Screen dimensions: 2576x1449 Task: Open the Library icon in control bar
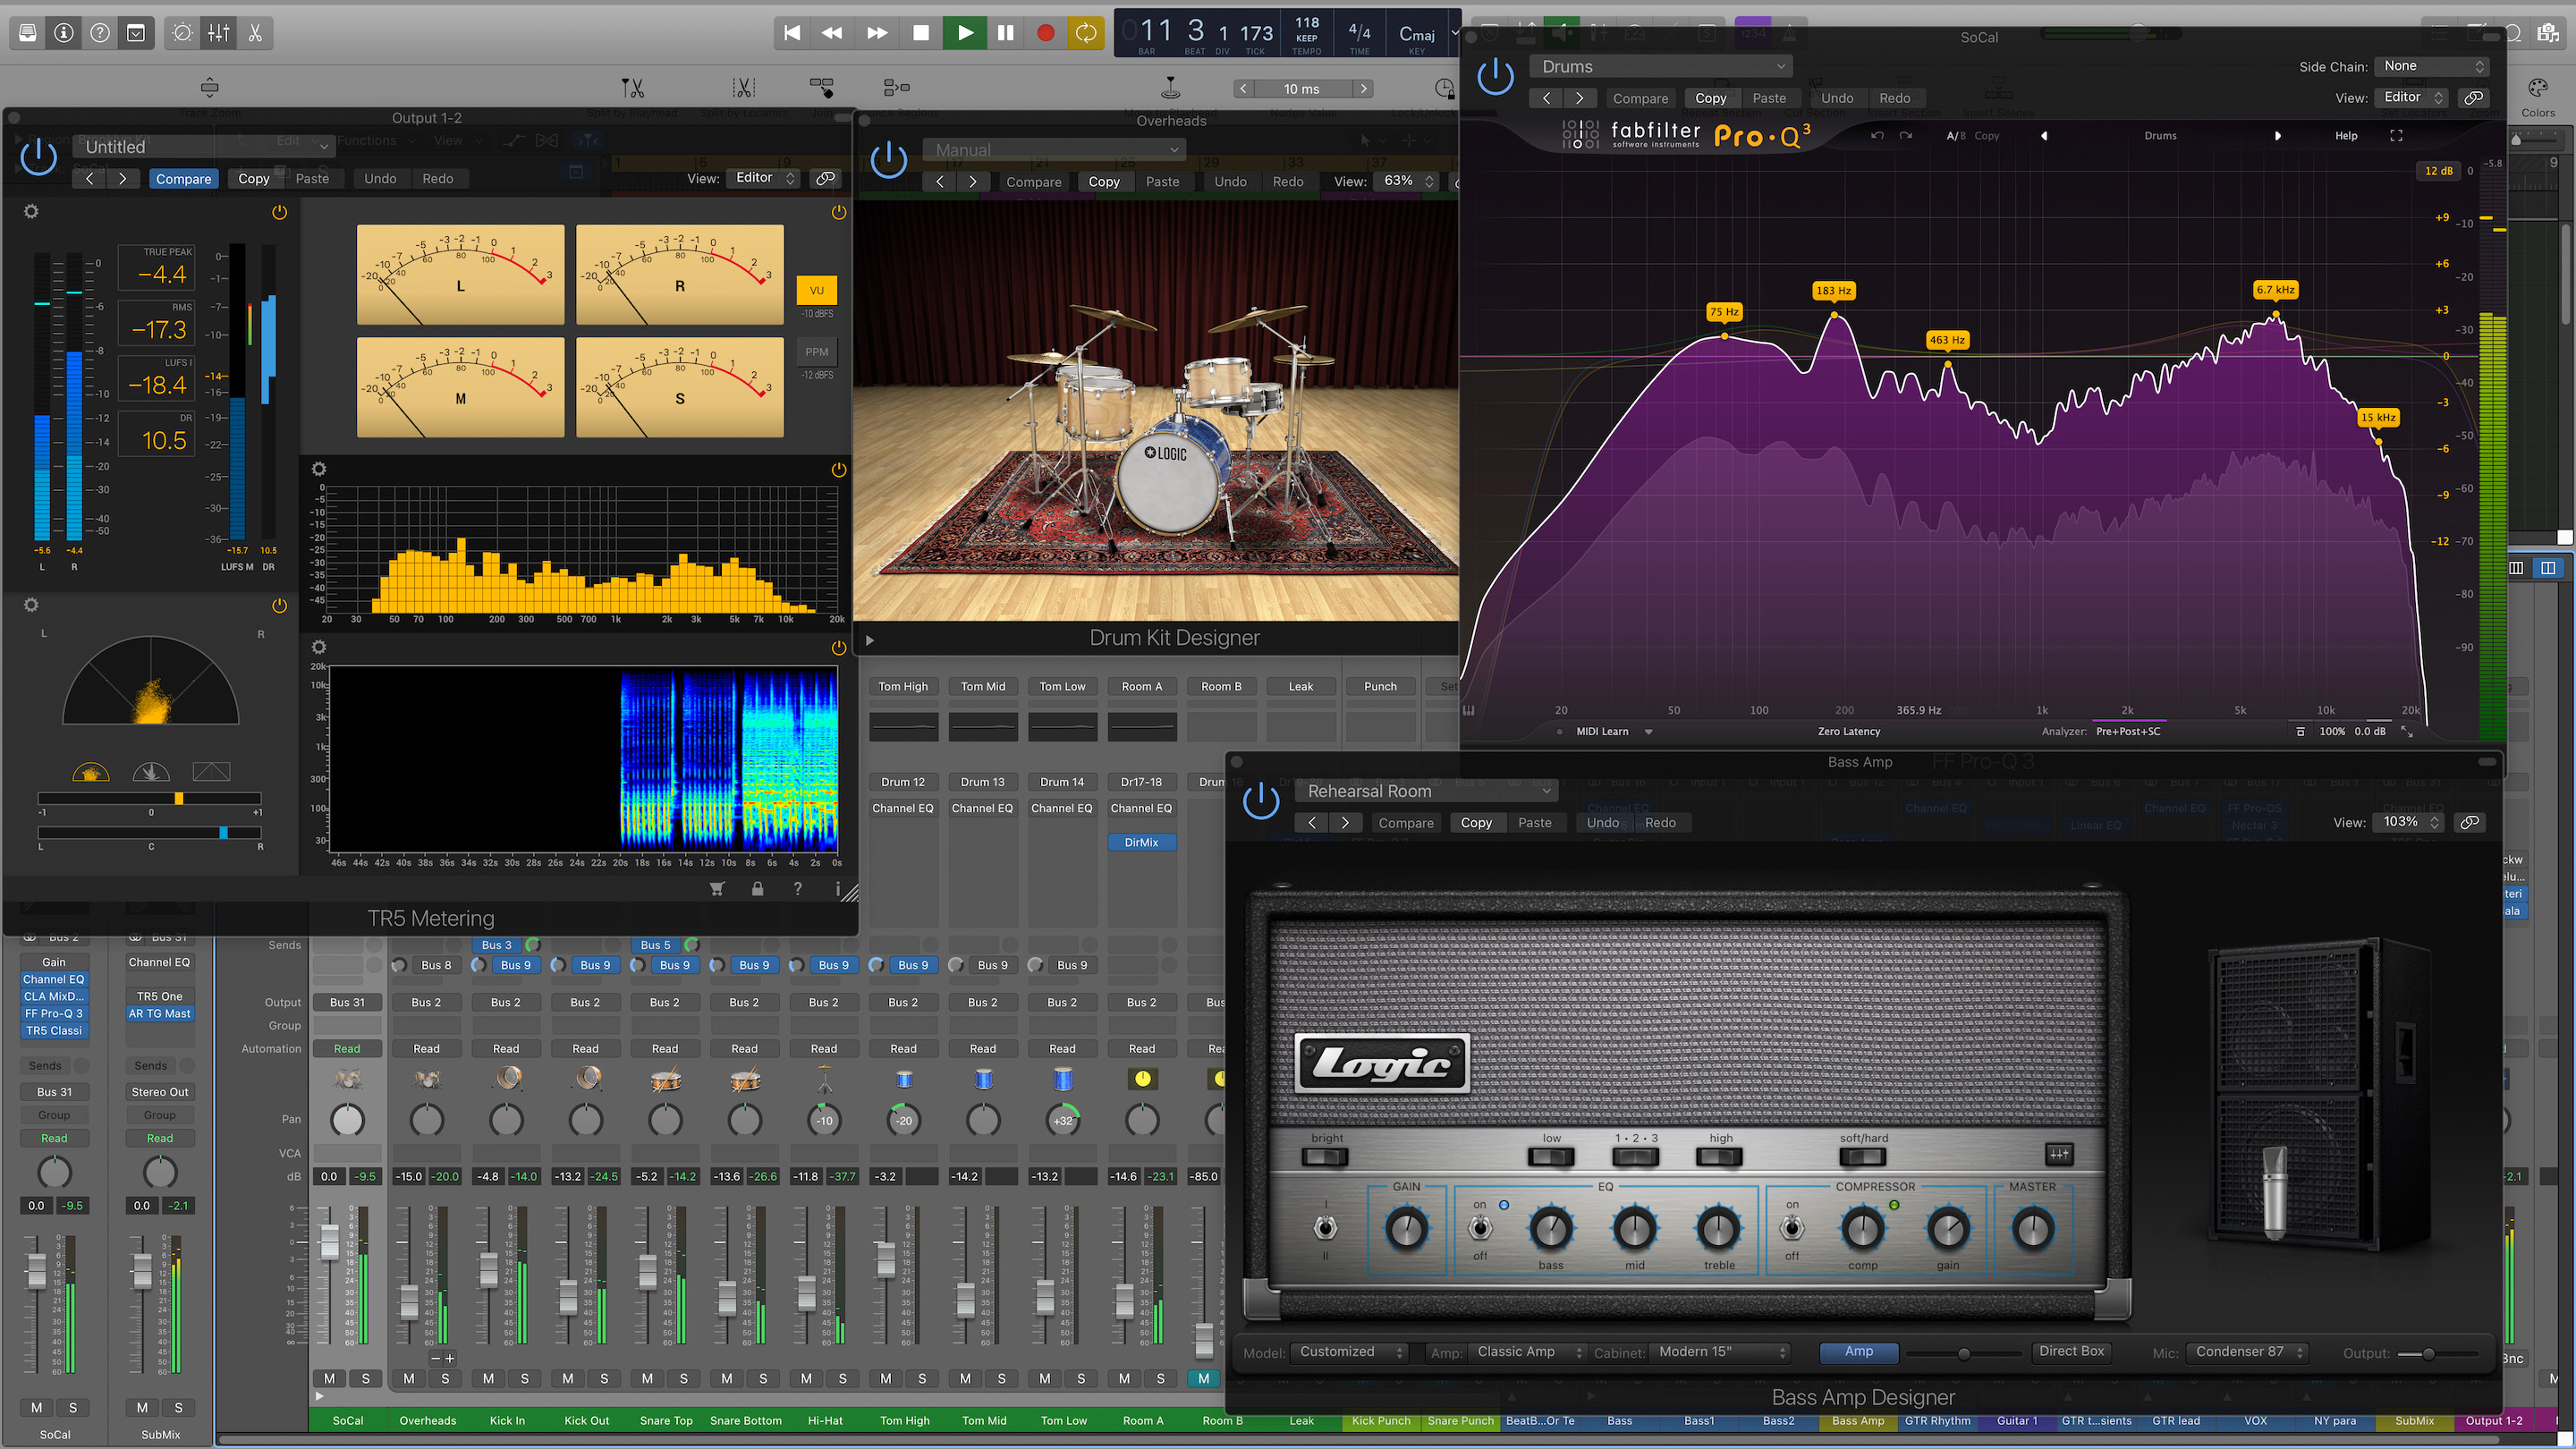[28, 33]
